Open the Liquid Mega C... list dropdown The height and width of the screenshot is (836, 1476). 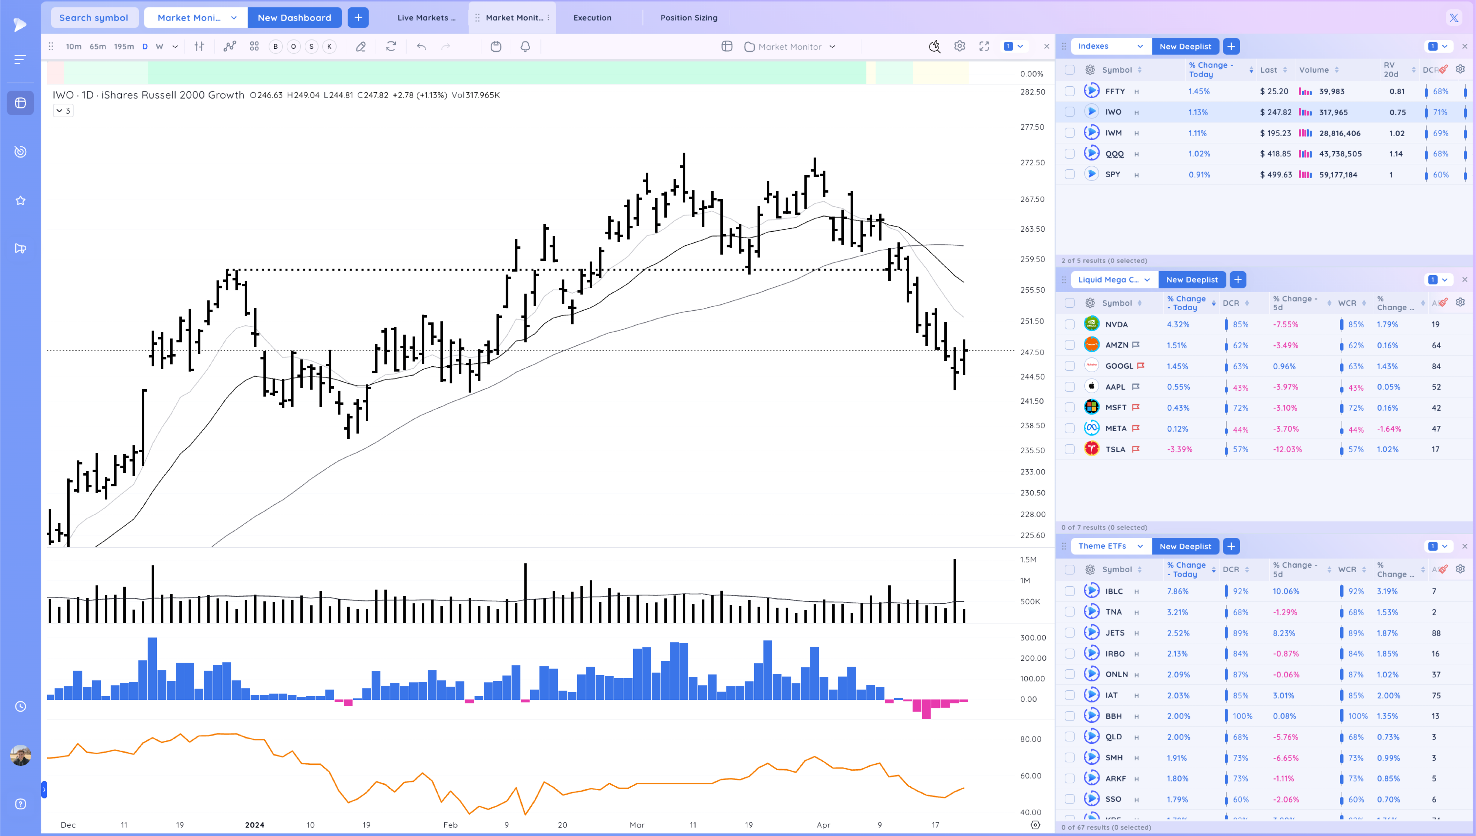(x=1114, y=280)
